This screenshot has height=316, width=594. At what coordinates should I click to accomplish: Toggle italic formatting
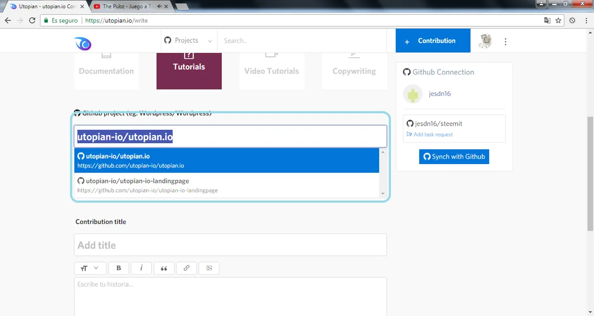[141, 268]
